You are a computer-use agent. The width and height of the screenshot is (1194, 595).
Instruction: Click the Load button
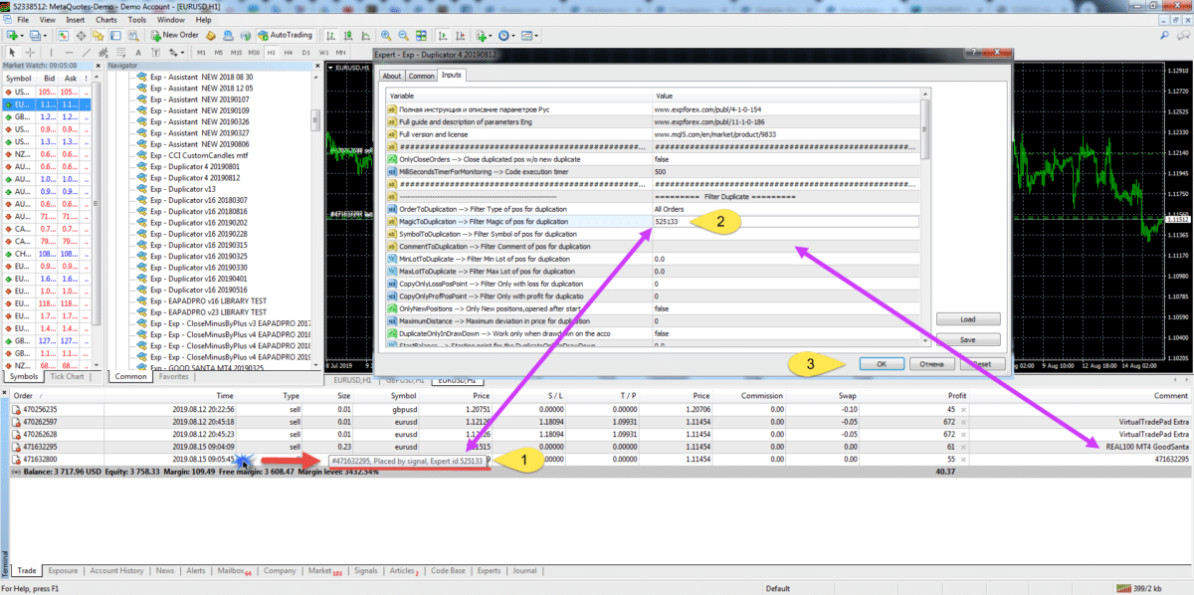(x=967, y=319)
